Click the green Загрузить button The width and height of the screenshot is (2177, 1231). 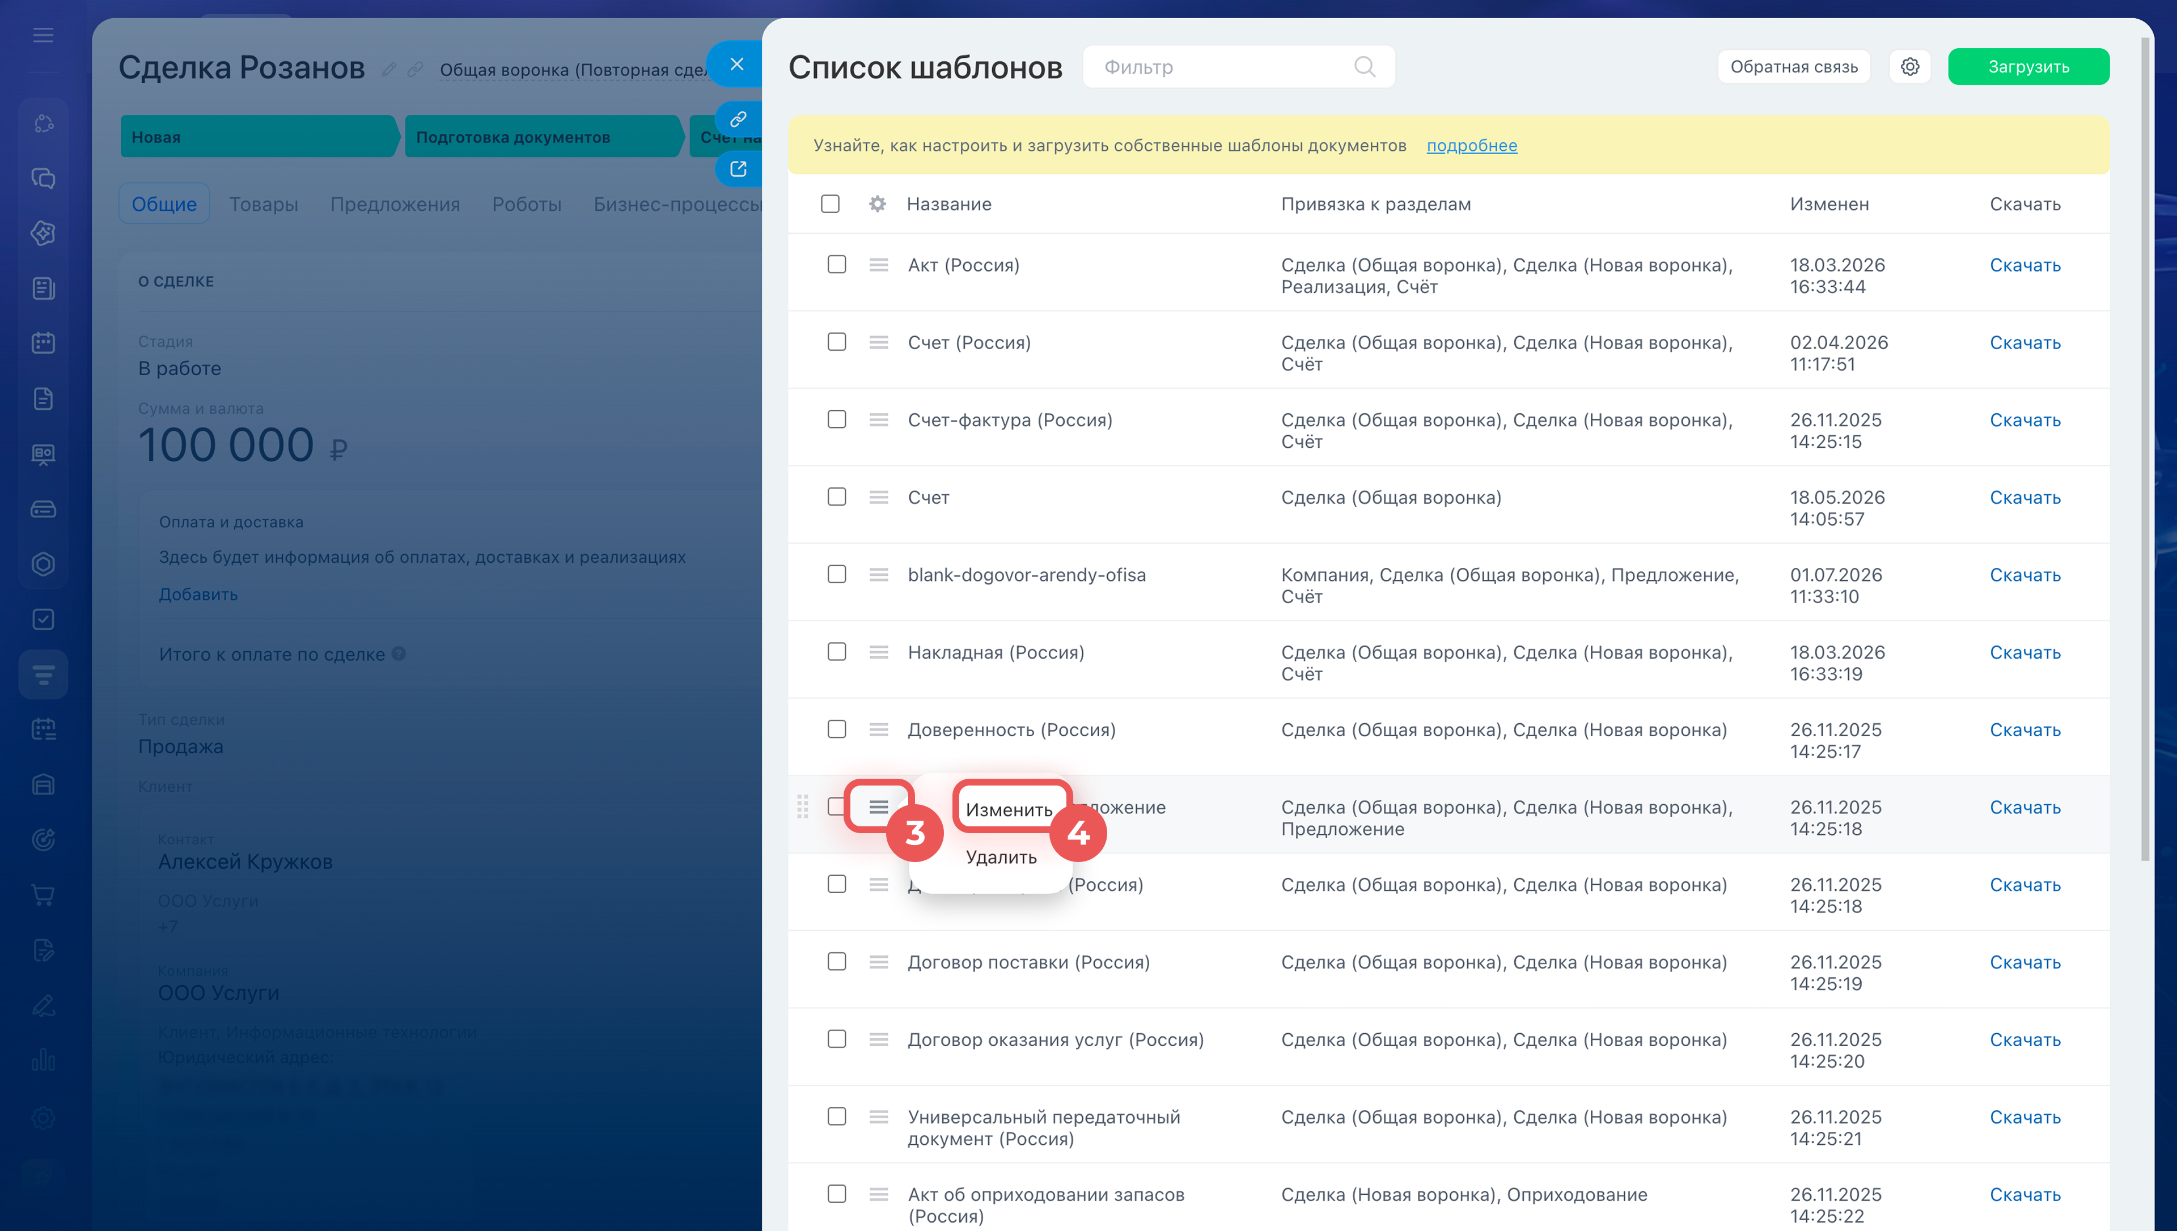(x=2028, y=67)
